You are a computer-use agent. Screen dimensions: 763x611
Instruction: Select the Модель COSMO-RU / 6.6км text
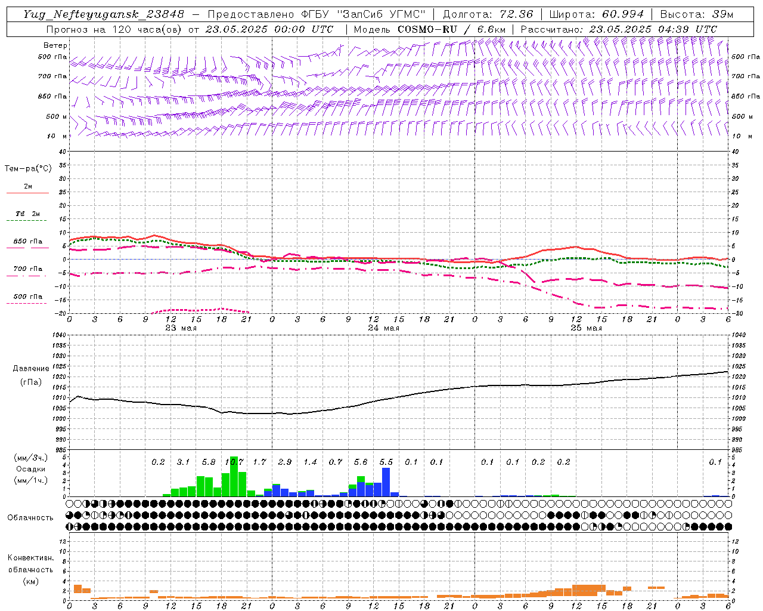point(430,29)
